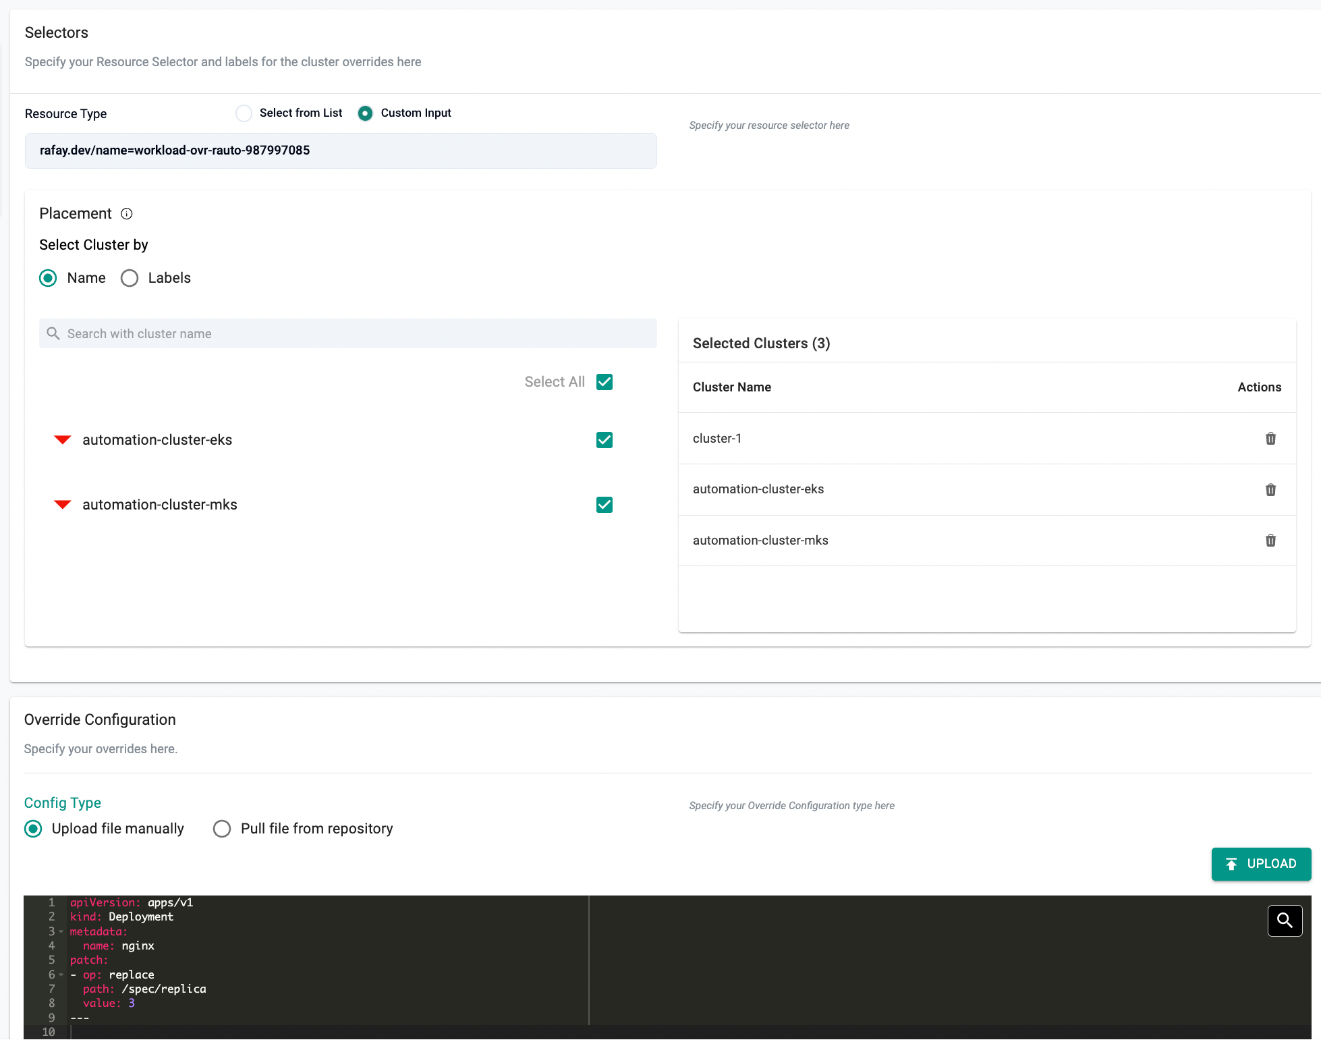Screen dimensions: 1321x1042
Task: Open search in the code editor
Action: (1285, 921)
